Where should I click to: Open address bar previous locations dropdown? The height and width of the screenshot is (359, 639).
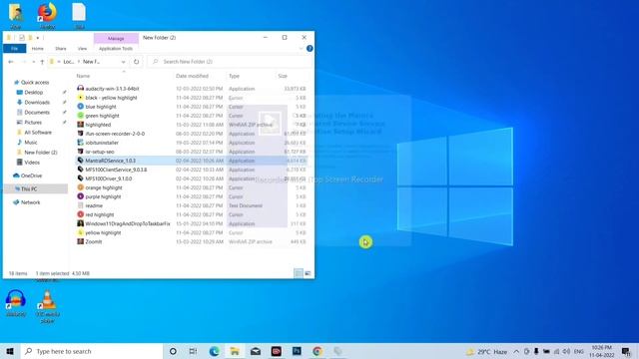tap(123, 62)
